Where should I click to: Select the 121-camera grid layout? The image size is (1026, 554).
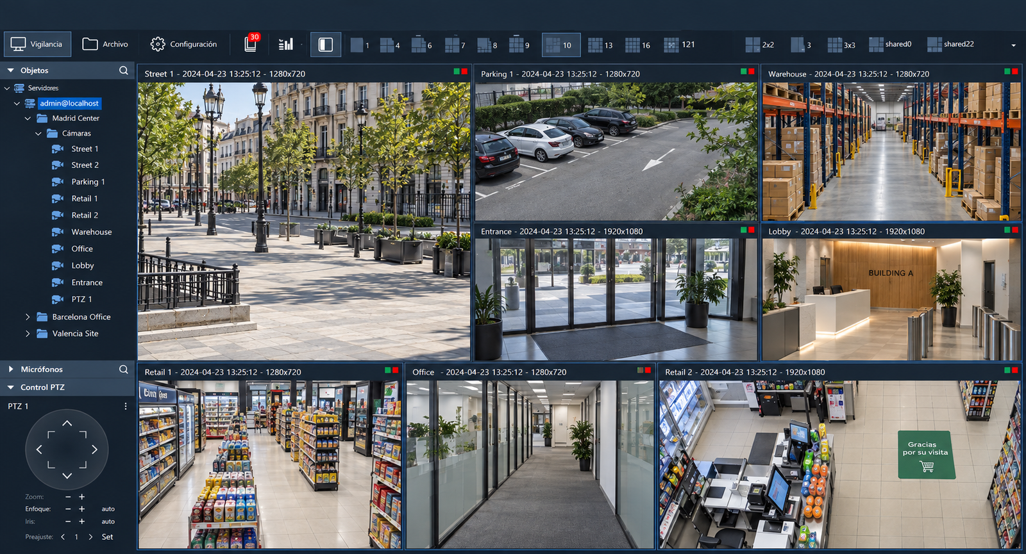click(x=680, y=45)
